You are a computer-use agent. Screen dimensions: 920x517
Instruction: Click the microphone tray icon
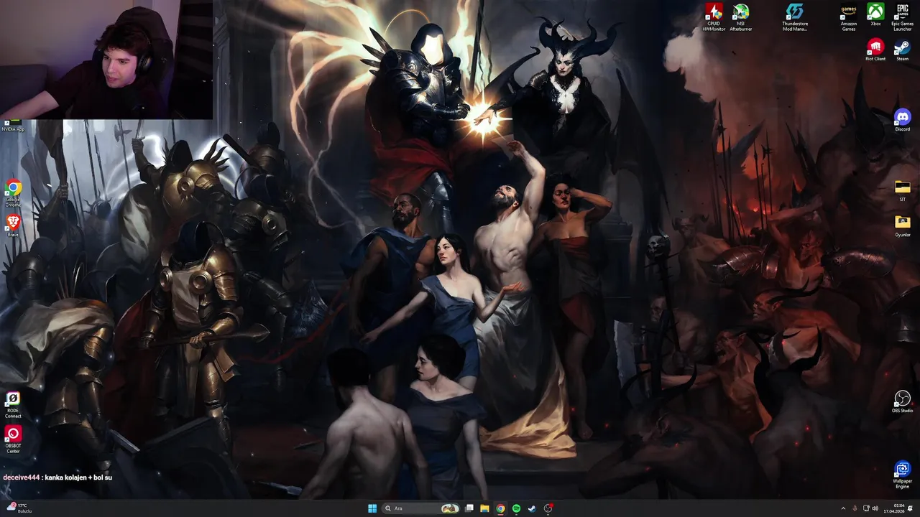(854, 508)
